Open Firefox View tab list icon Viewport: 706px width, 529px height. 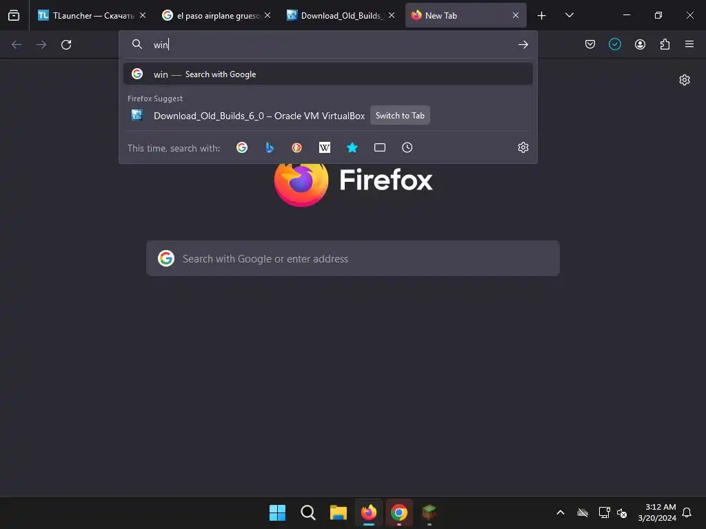(x=14, y=15)
